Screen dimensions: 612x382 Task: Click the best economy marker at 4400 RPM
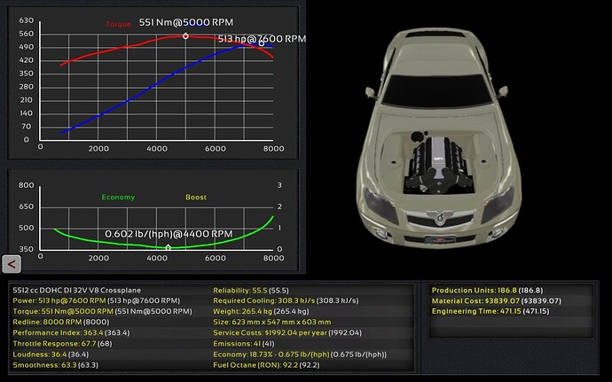168,247
